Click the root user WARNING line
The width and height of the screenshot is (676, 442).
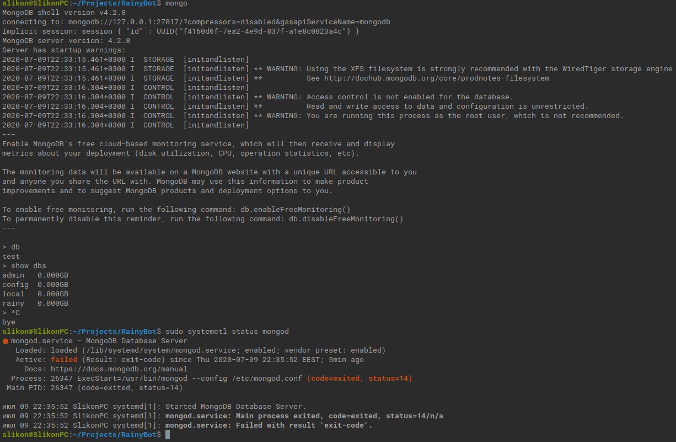tap(313, 116)
